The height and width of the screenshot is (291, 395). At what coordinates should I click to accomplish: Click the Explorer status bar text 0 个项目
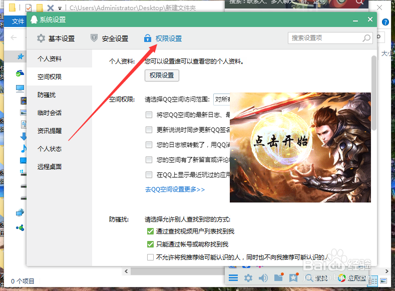coord(23,281)
